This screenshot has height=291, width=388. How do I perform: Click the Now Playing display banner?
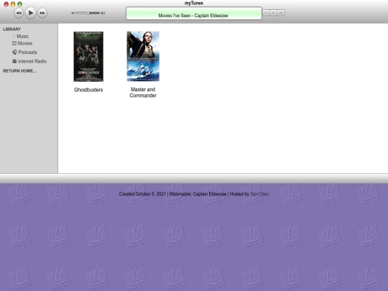[194, 13]
